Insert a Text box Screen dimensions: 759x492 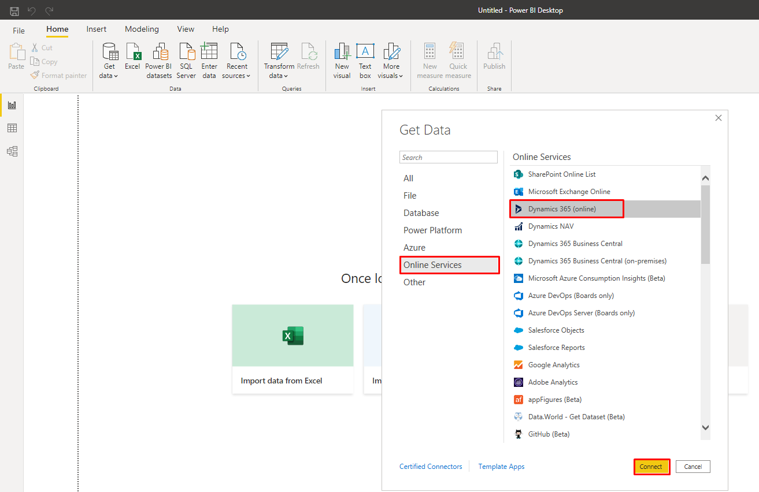click(365, 61)
